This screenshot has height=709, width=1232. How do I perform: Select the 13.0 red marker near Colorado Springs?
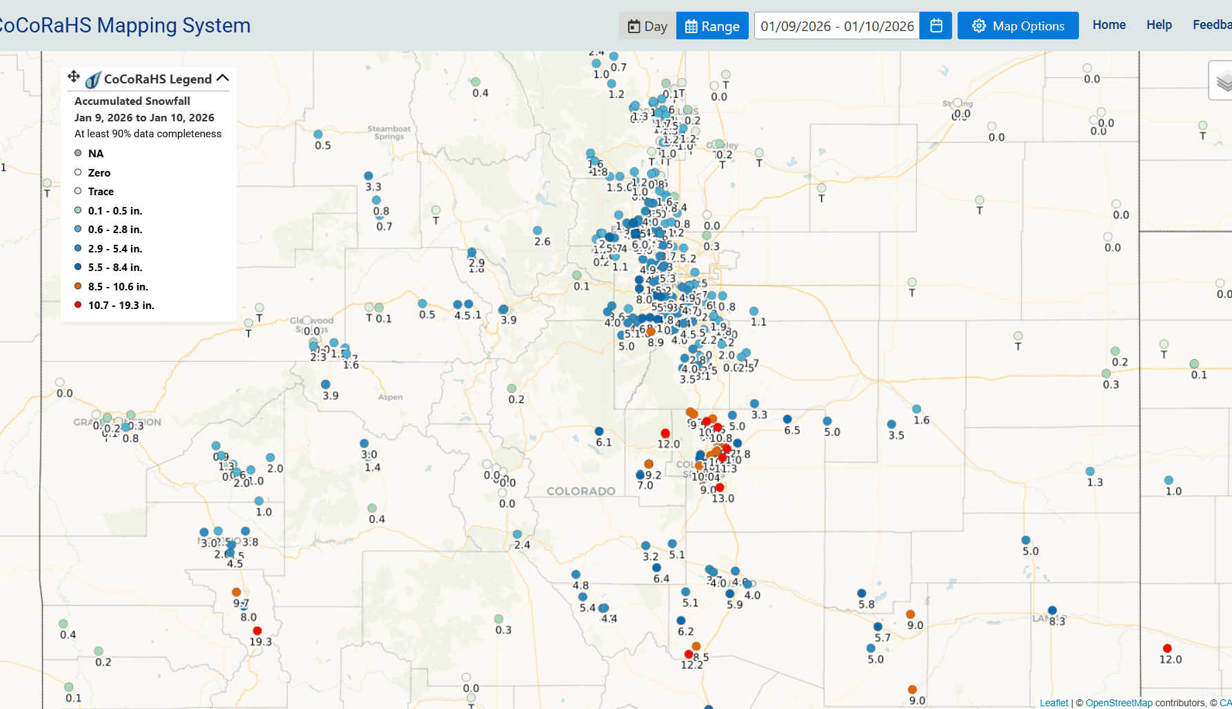coord(720,488)
